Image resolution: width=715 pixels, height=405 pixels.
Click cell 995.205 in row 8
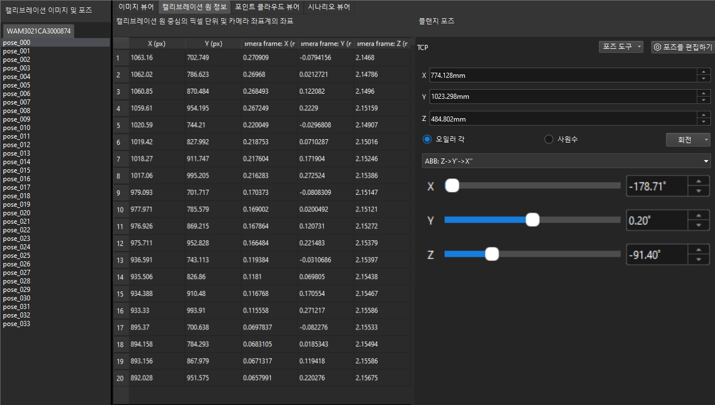(213, 176)
